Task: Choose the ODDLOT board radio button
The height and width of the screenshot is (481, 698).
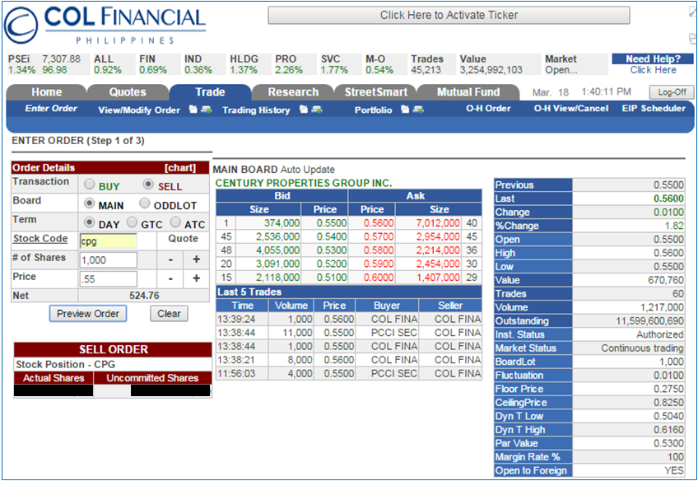Action: coord(145,203)
